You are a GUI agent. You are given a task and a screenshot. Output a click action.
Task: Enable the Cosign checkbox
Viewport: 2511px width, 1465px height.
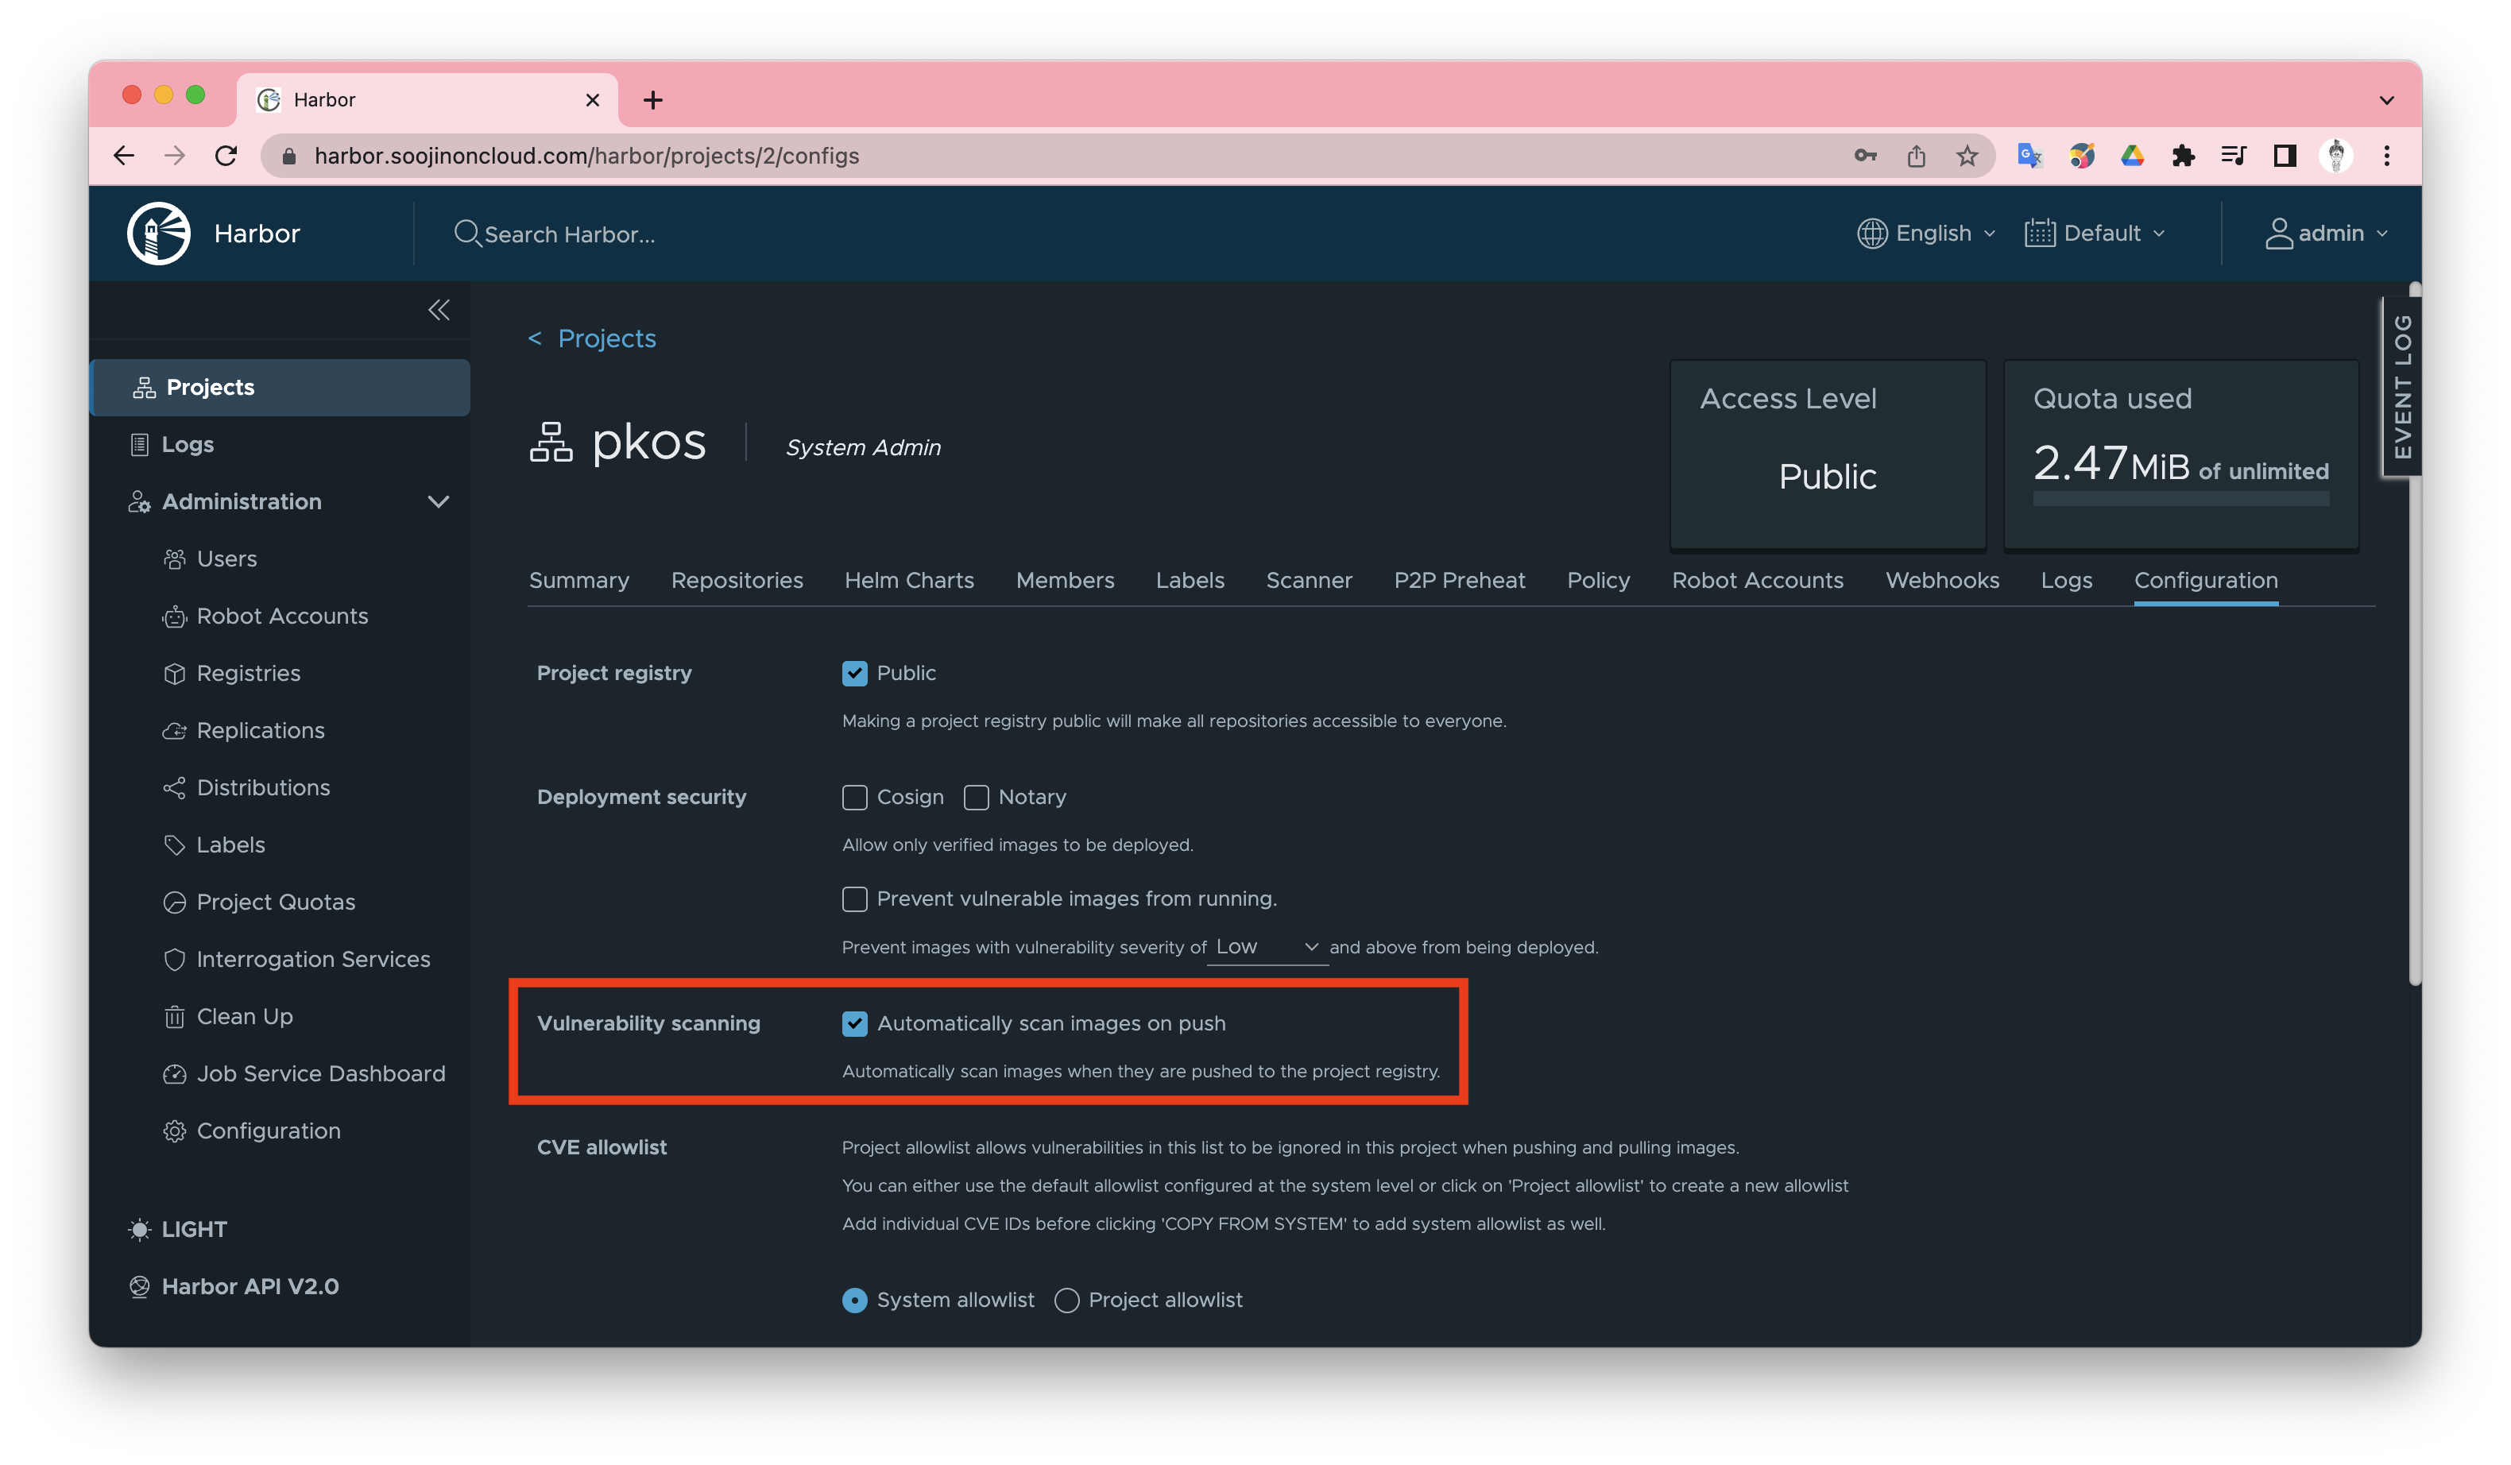(854, 798)
